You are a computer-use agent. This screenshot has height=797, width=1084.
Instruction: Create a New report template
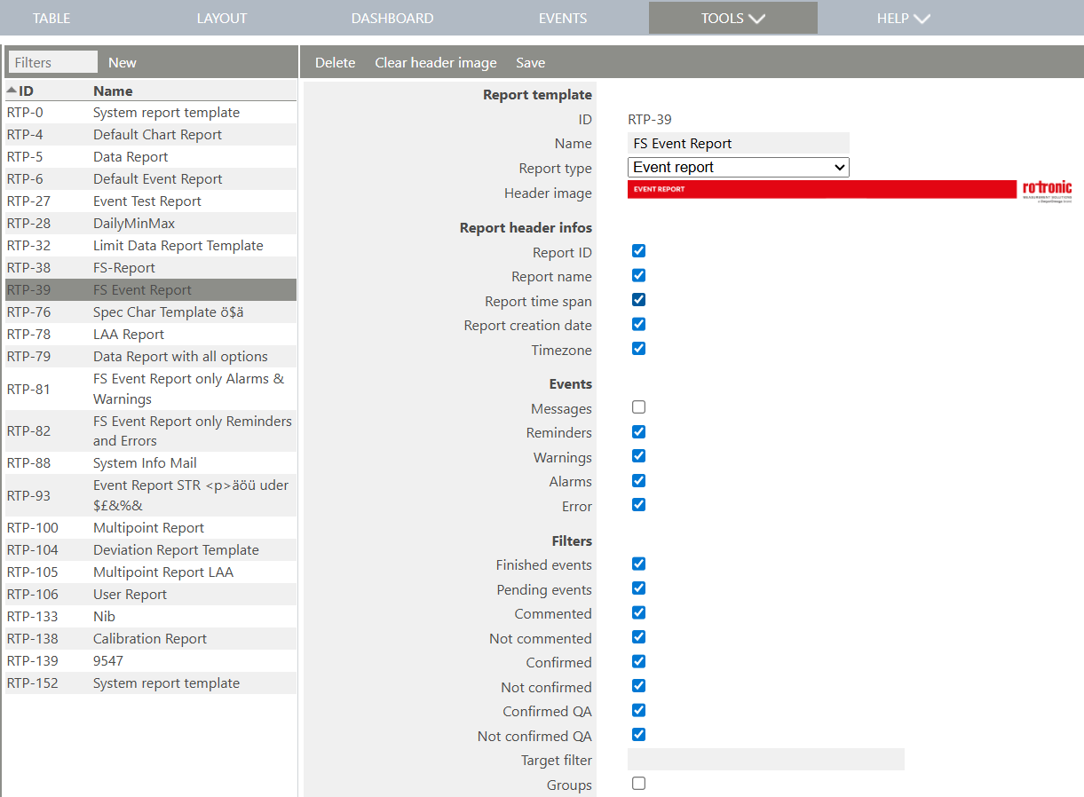[x=122, y=62]
